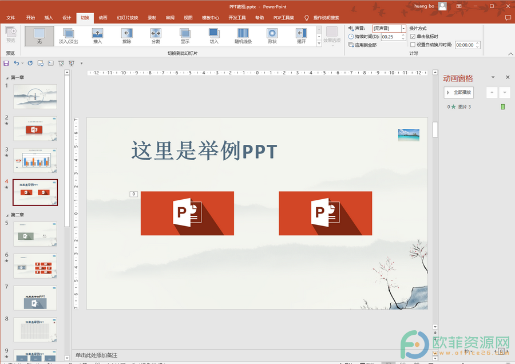Image resolution: width=515 pixels, height=364 pixels.
Task: Select slide 1 thumbnail
Action: 35,97
